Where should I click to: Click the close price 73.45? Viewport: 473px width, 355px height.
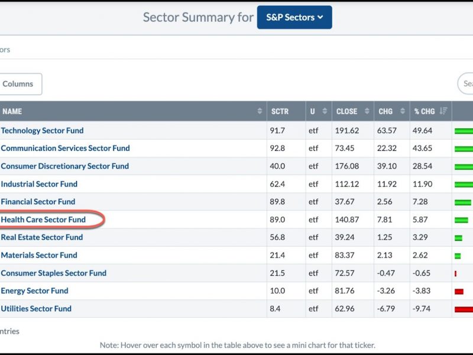(345, 149)
